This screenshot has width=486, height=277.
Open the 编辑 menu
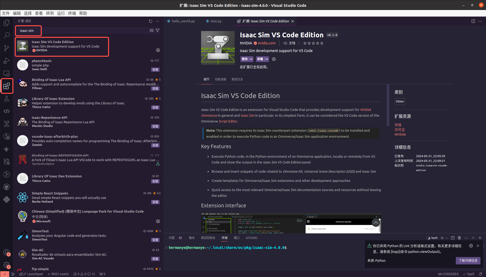[17, 13]
